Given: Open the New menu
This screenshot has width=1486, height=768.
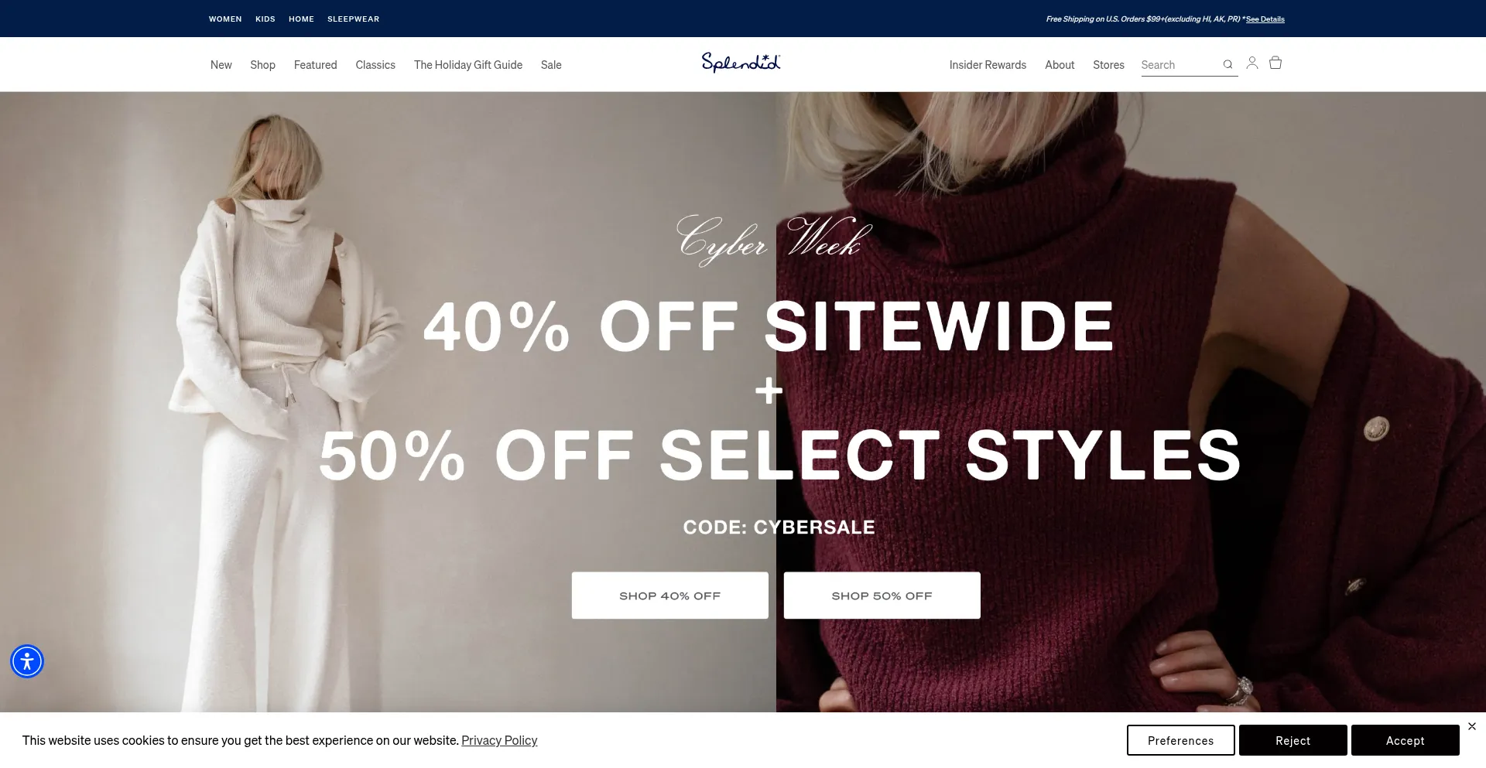Looking at the screenshot, I should pyautogui.click(x=221, y=65).
